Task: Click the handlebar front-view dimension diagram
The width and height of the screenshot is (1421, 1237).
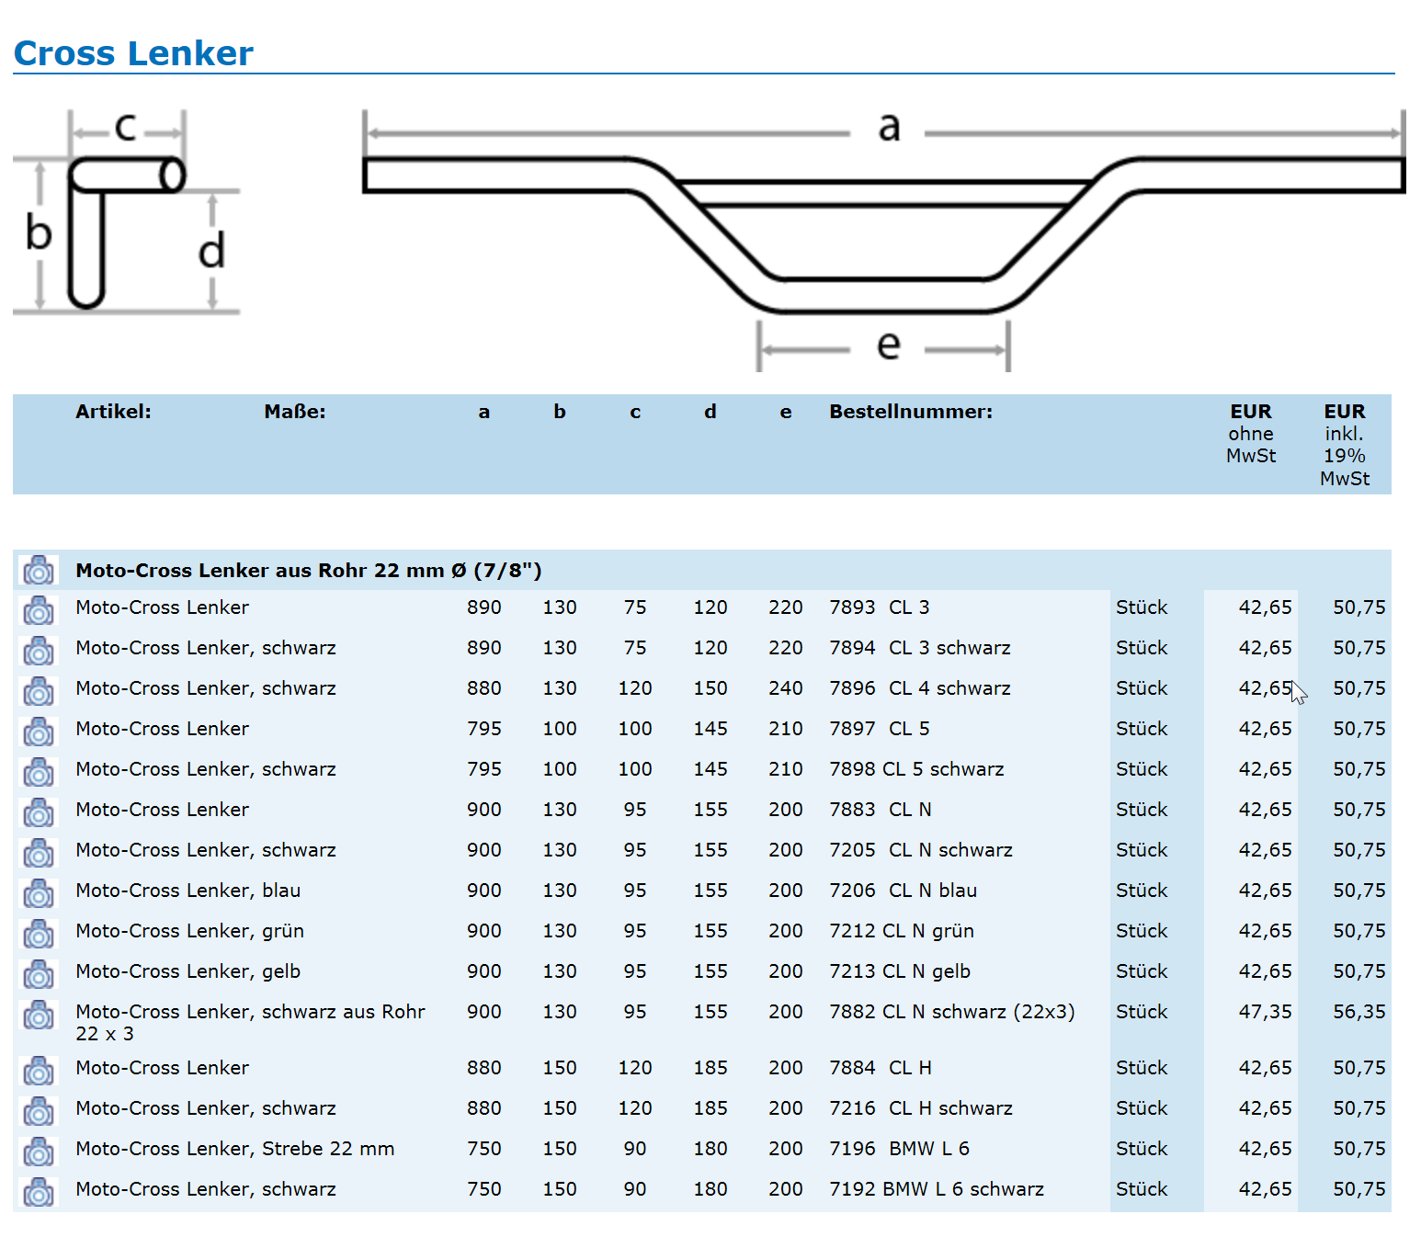Action: 883,241
